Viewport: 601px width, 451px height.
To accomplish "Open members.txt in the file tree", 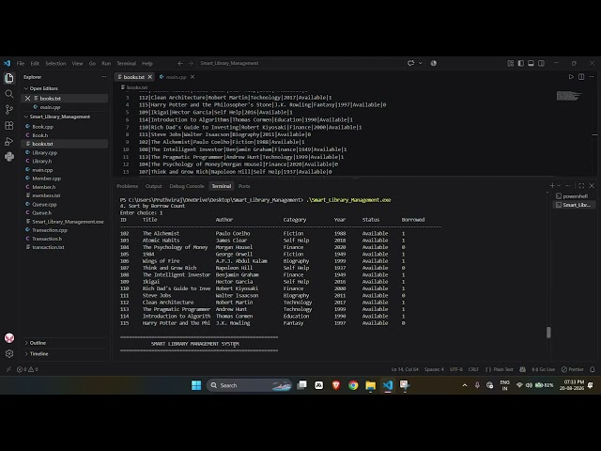I will click(x=46, y=195).
